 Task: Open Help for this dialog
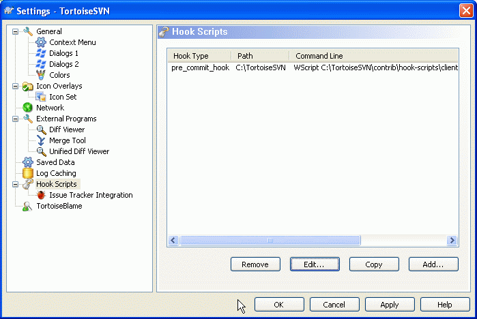click(x=445, y=305)
